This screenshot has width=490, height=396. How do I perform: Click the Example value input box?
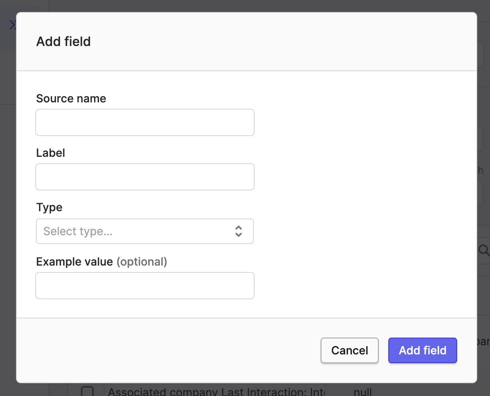point(145,286)
